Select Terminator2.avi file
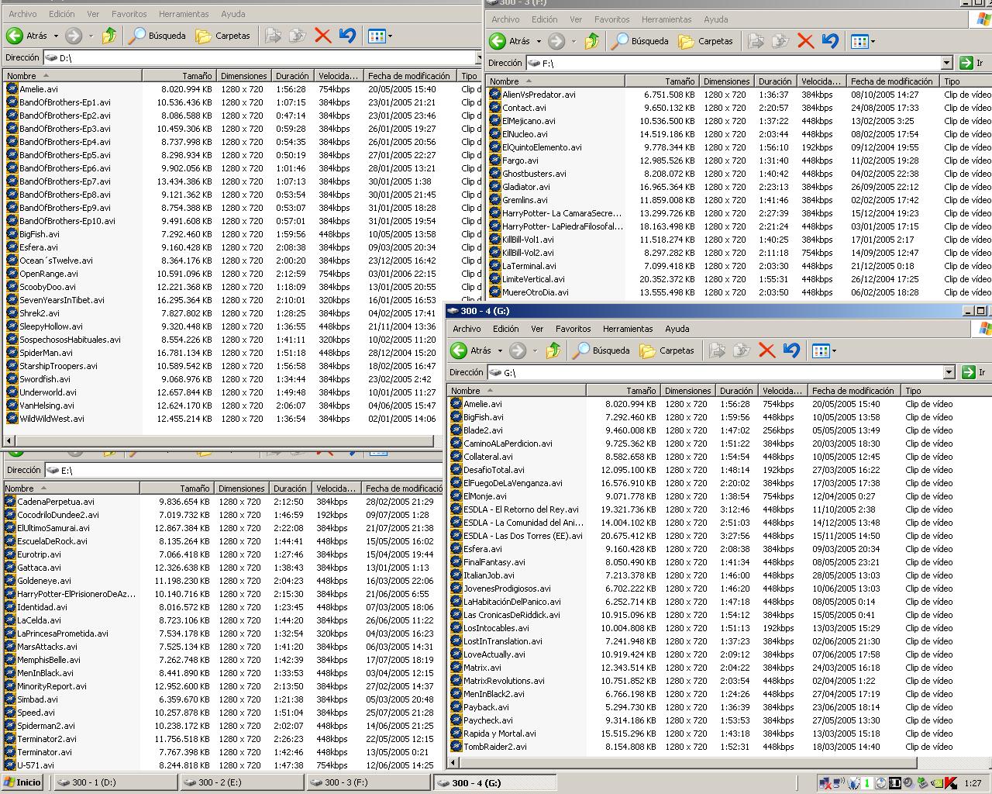 pos(46,739)
